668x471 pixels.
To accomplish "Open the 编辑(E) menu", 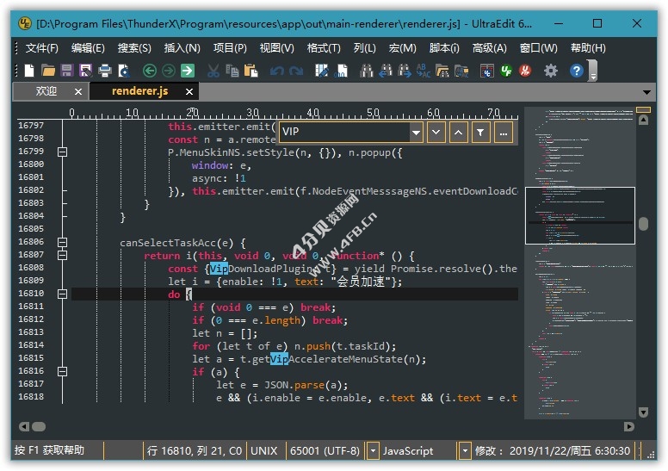I will click(88, 48).
